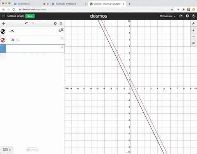This screenshot has width=197, height=154.
Task: Open the browser extensions puzzle icon
Action: (183, 9)
